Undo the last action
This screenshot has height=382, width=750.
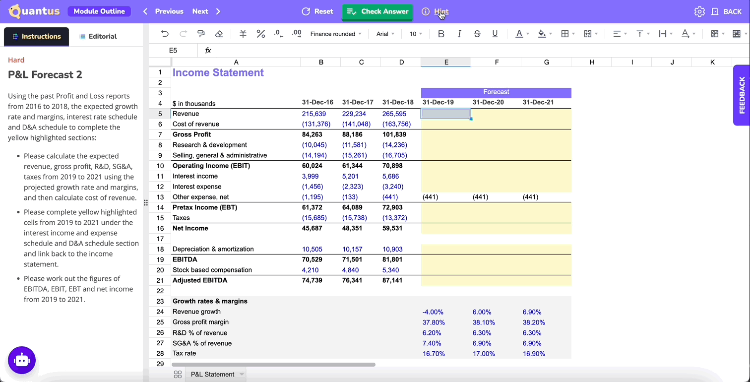tap(165, 34)
